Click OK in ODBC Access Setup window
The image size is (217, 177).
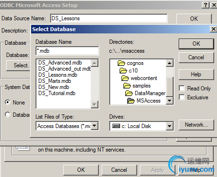pos(194,19)
